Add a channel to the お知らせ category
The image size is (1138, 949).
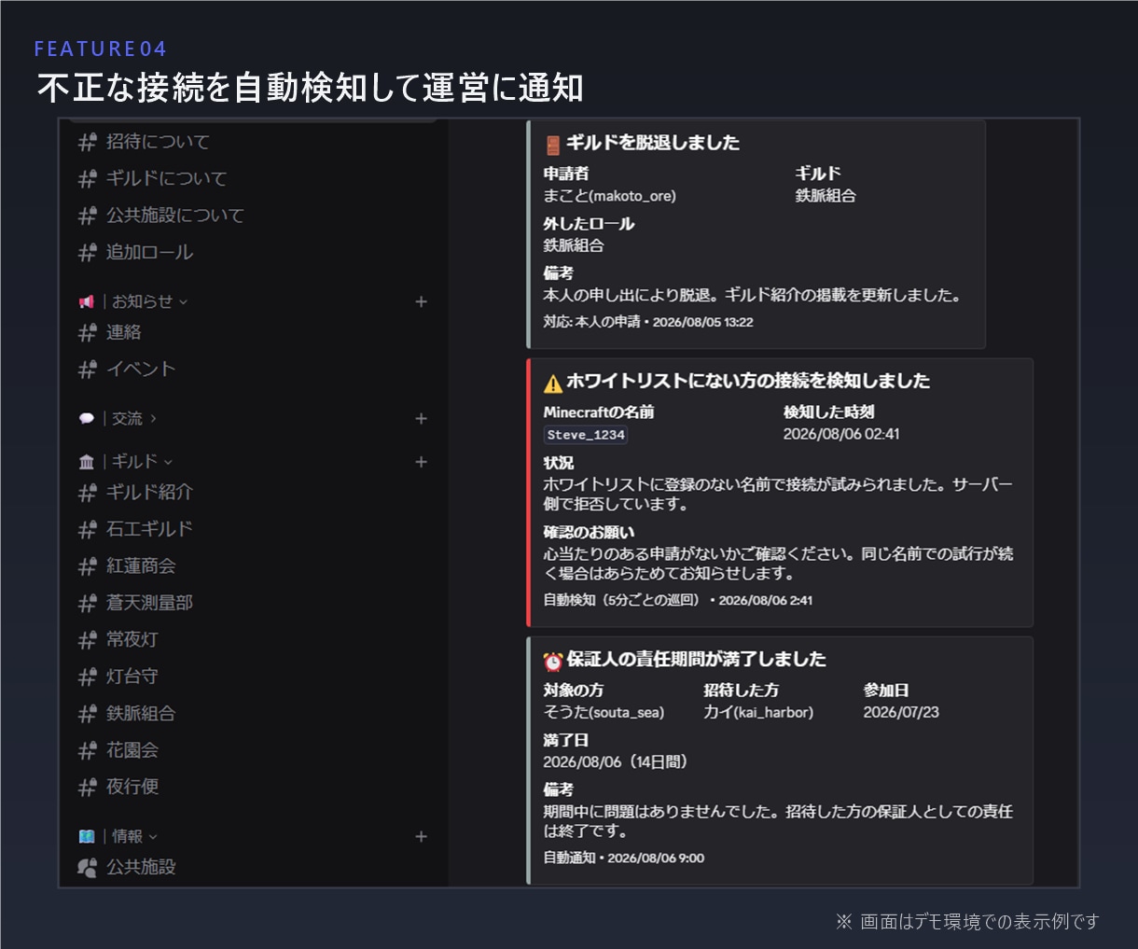(x=421, y=301)
